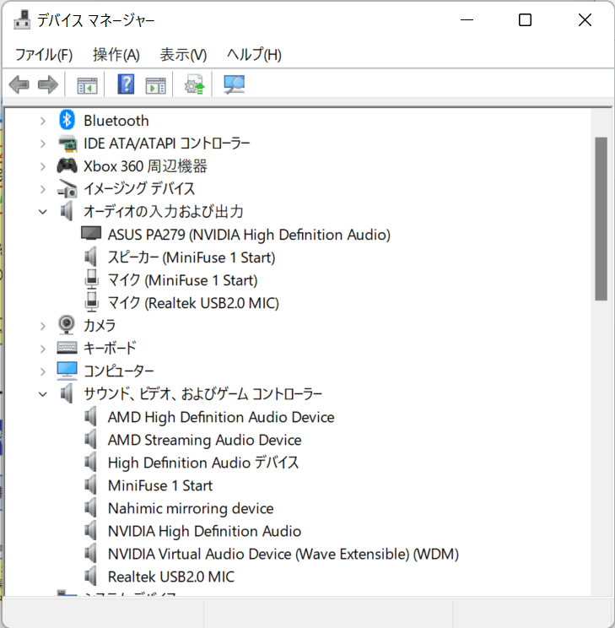Click speaker icon of Nahimic mirroring device
Image resolution: width=615 pixels, height=628 pixels.
(x=91, y=508)
